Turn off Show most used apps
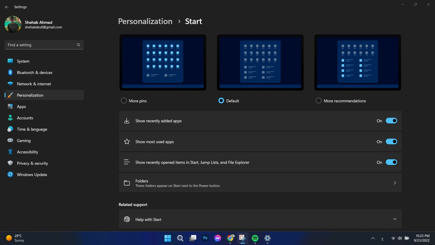 (391, 141)
